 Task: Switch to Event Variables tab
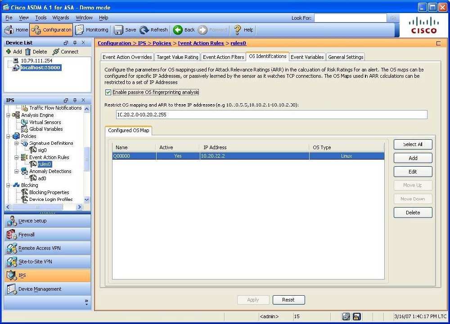pyautogui.click(x=307, y=57)
